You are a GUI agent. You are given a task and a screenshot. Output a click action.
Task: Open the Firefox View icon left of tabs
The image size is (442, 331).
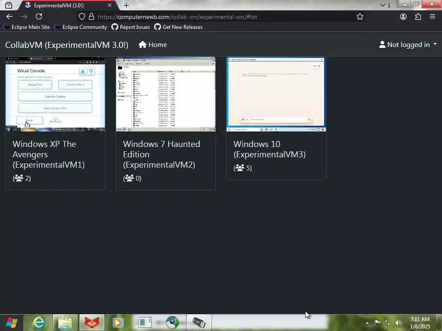click(x=9, y=5)
